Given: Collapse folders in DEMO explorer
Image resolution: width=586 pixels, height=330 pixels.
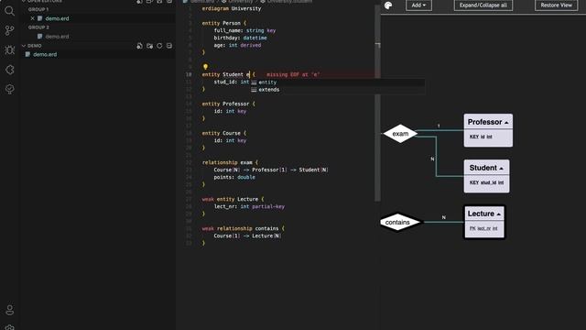Looking at the screenshot, I should point(169,46).
